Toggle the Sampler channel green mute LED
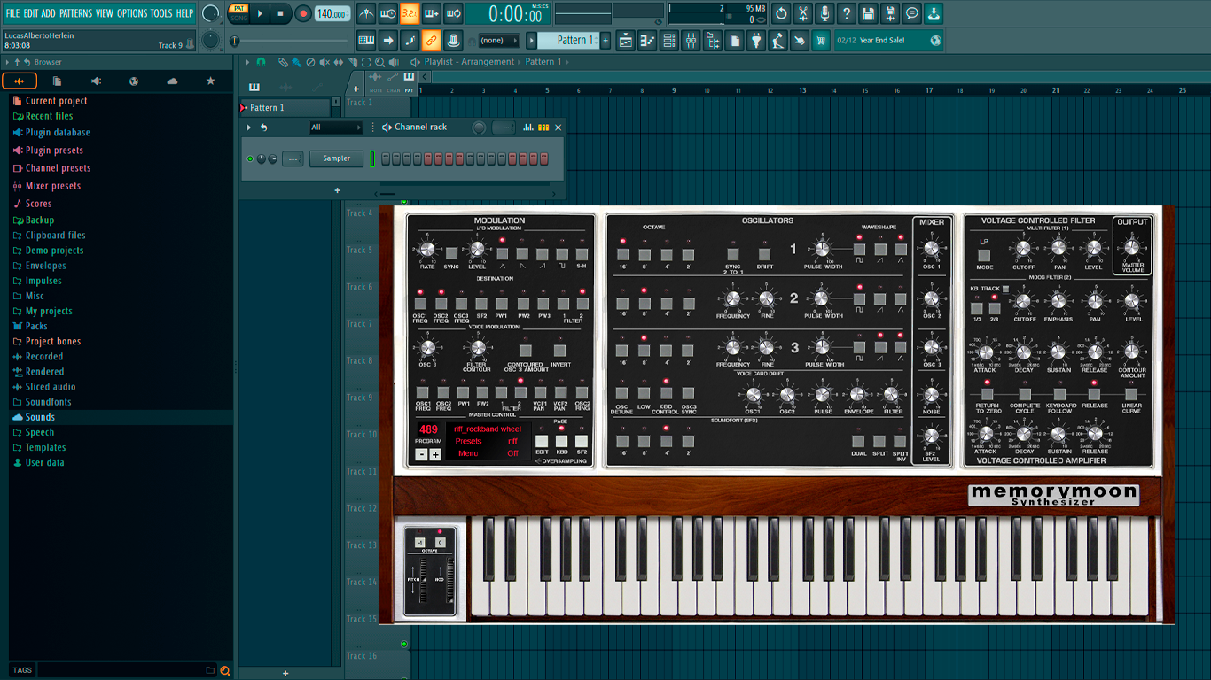1211x680 pixels. (250, 158)
